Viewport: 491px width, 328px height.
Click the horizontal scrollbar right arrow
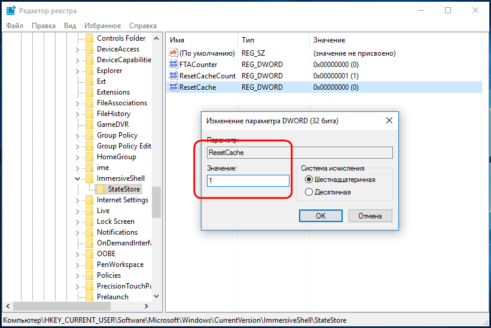(x=147, y=306)
